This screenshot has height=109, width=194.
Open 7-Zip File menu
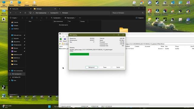pos(60,36)
